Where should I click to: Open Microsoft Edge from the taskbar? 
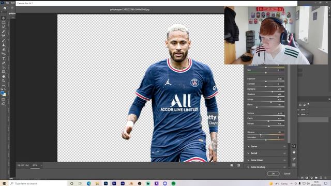coord(88,183)
